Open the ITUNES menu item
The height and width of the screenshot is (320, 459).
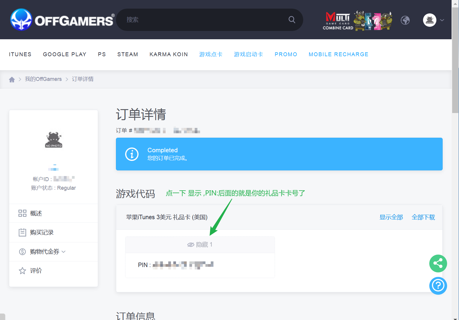[x=20, y=54]
